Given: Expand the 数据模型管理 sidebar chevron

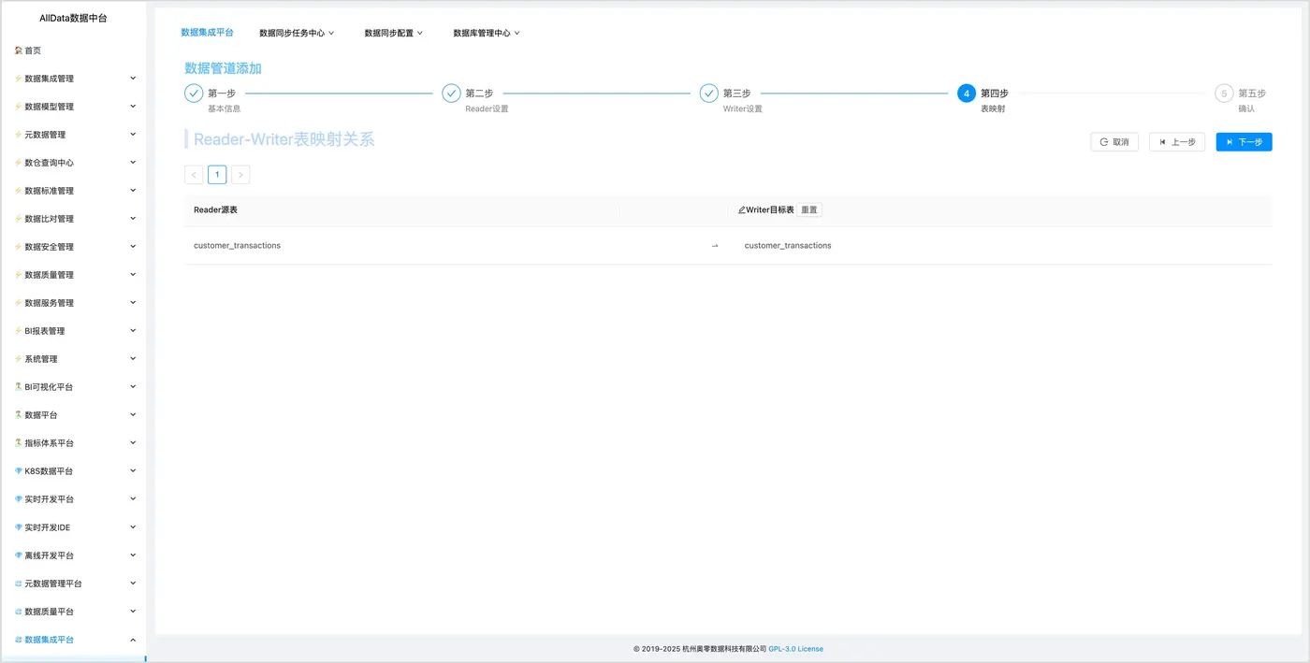Looking at the screenshot, I should (133, 107).
